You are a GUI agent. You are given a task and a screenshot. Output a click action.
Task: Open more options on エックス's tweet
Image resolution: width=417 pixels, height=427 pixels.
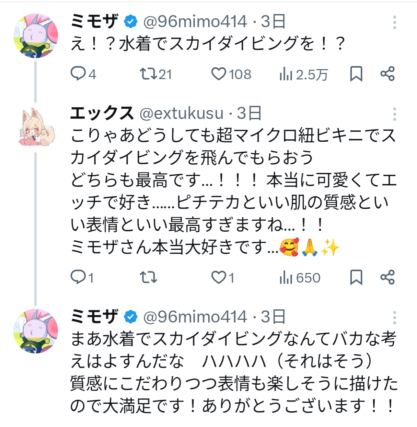[395, 114]
